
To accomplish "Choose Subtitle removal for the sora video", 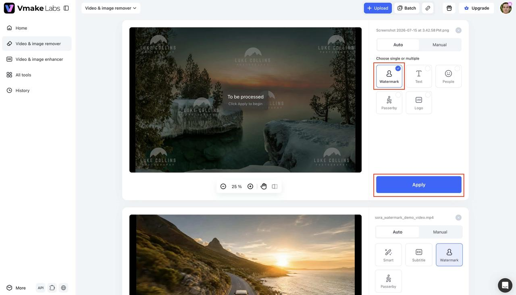I will tap(419, 255).
